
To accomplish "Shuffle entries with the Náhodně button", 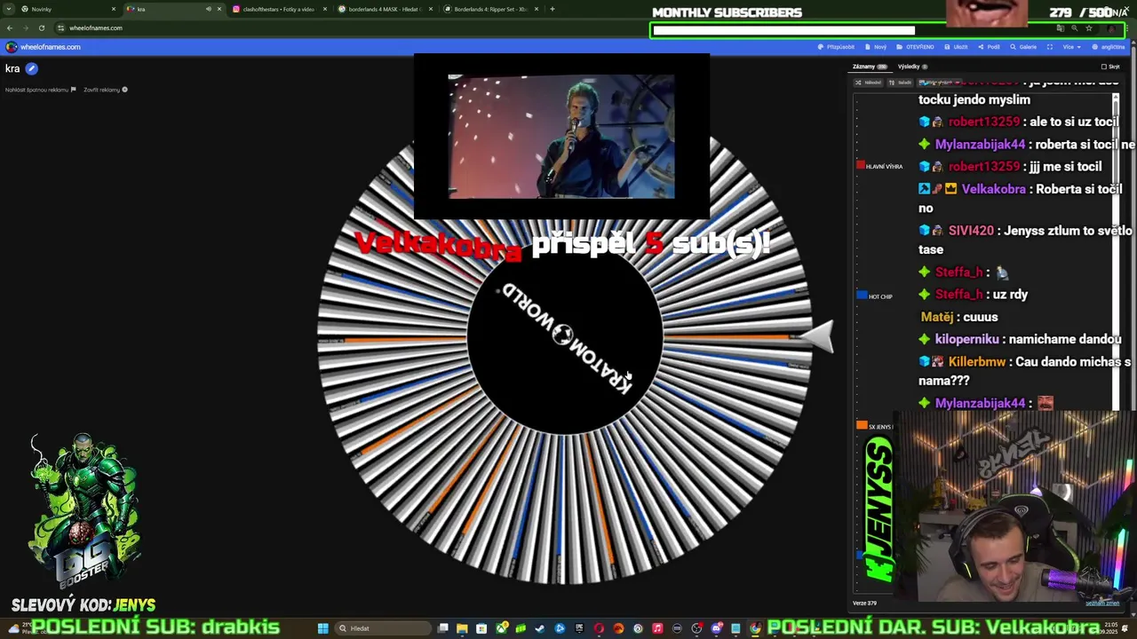I will (x=869, y=83).
